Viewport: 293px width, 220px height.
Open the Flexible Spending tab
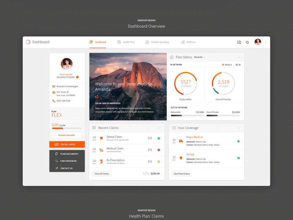[157, 42]
